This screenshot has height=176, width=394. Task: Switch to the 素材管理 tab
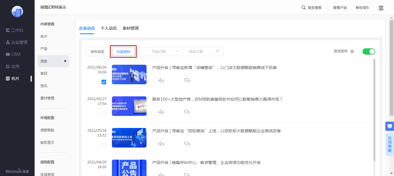131,28
